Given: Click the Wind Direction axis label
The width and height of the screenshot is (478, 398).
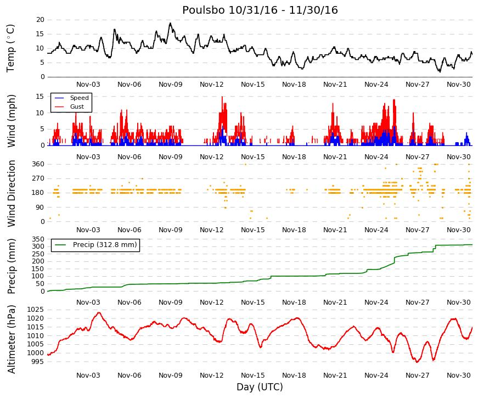Looking at the screenshot, I should [x=11, y=194].
